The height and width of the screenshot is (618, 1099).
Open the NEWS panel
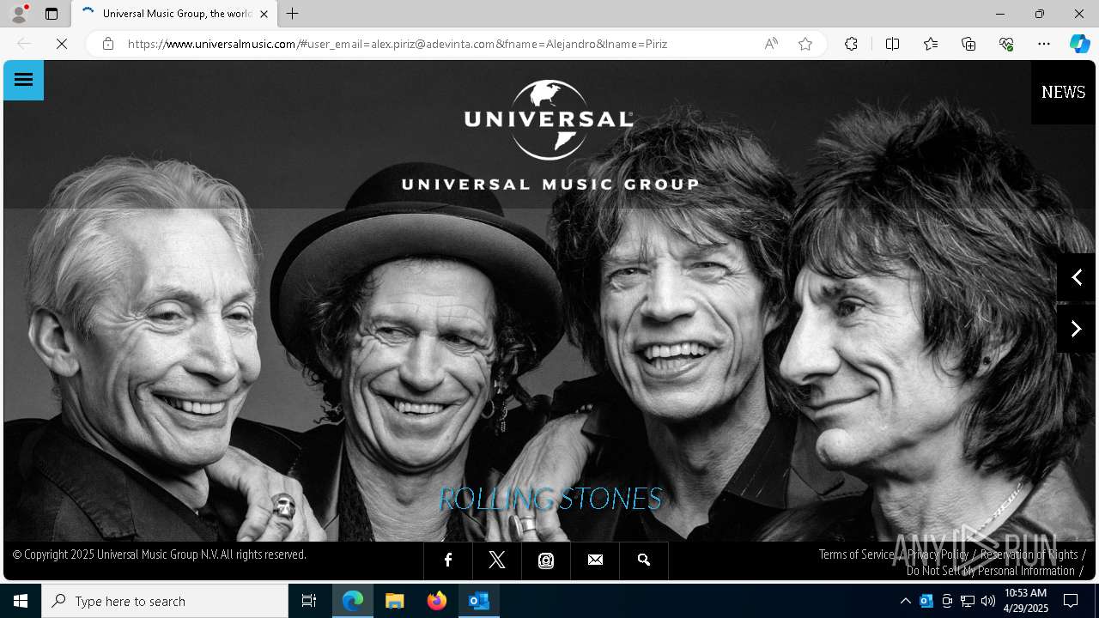click(1063, 92)
